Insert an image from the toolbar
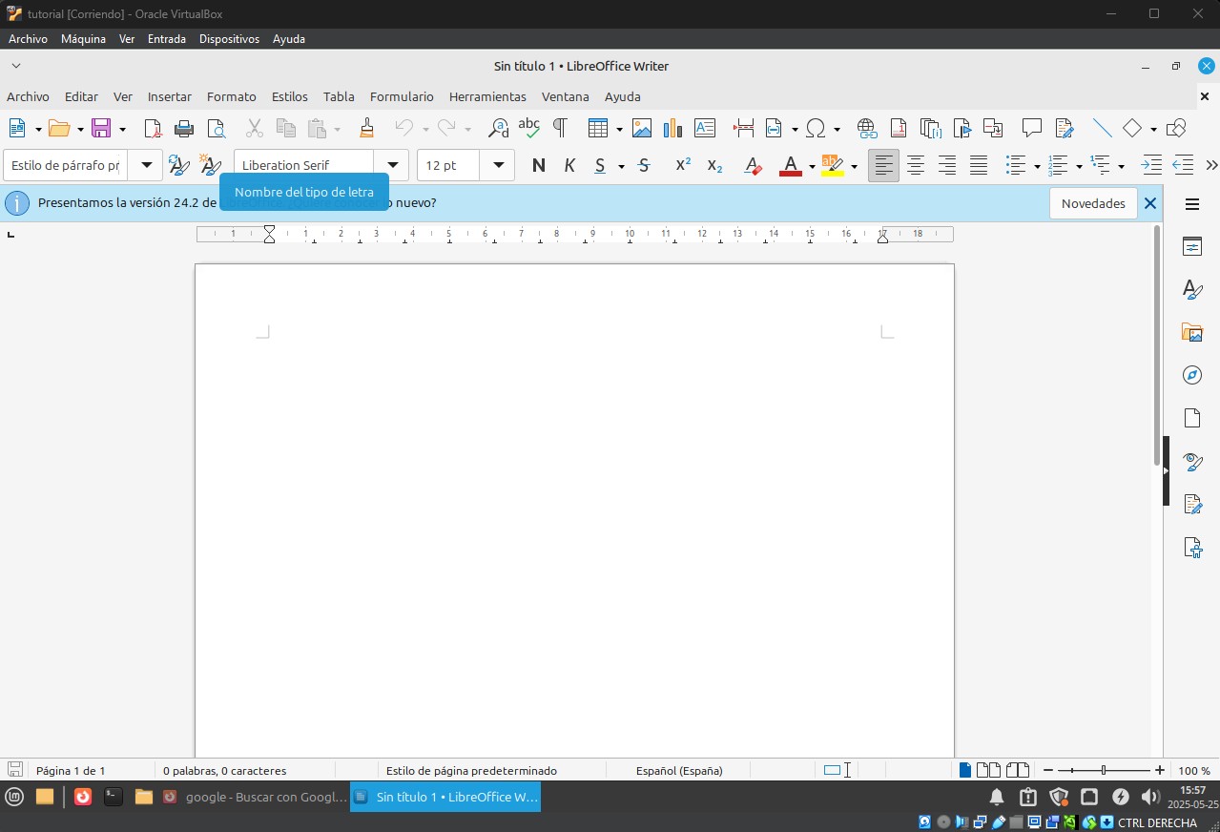Image resolution: width=1220 pixels, height=832 pixels. [642, 128]
